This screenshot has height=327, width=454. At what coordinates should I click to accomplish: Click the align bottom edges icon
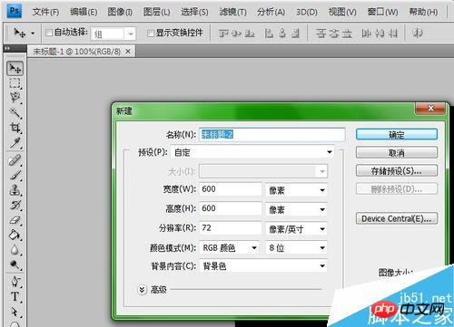point(250,34)
